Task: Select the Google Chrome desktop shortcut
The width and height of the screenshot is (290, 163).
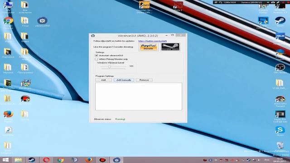Action: pyautogui.click(x=8, y=23)
